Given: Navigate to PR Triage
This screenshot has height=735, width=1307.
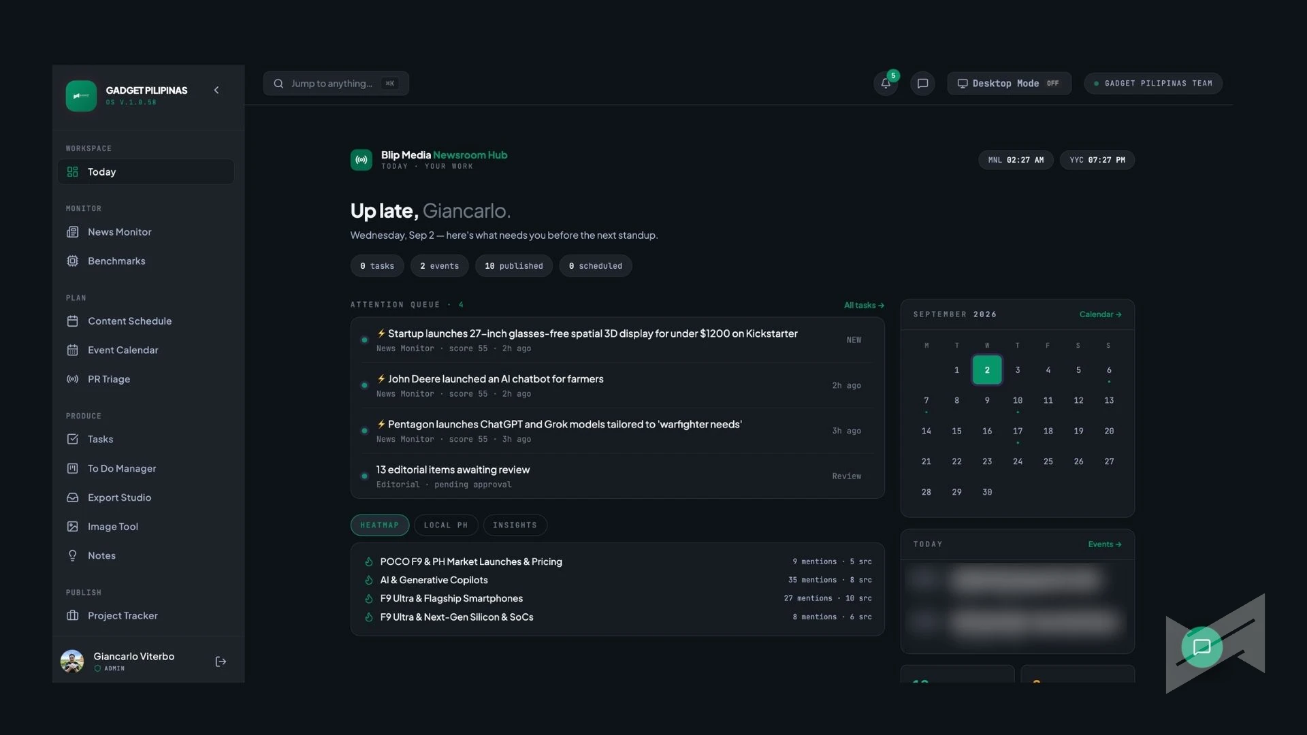Looking at the screenshot, I should pyautogui.click(x=146, y=379).
